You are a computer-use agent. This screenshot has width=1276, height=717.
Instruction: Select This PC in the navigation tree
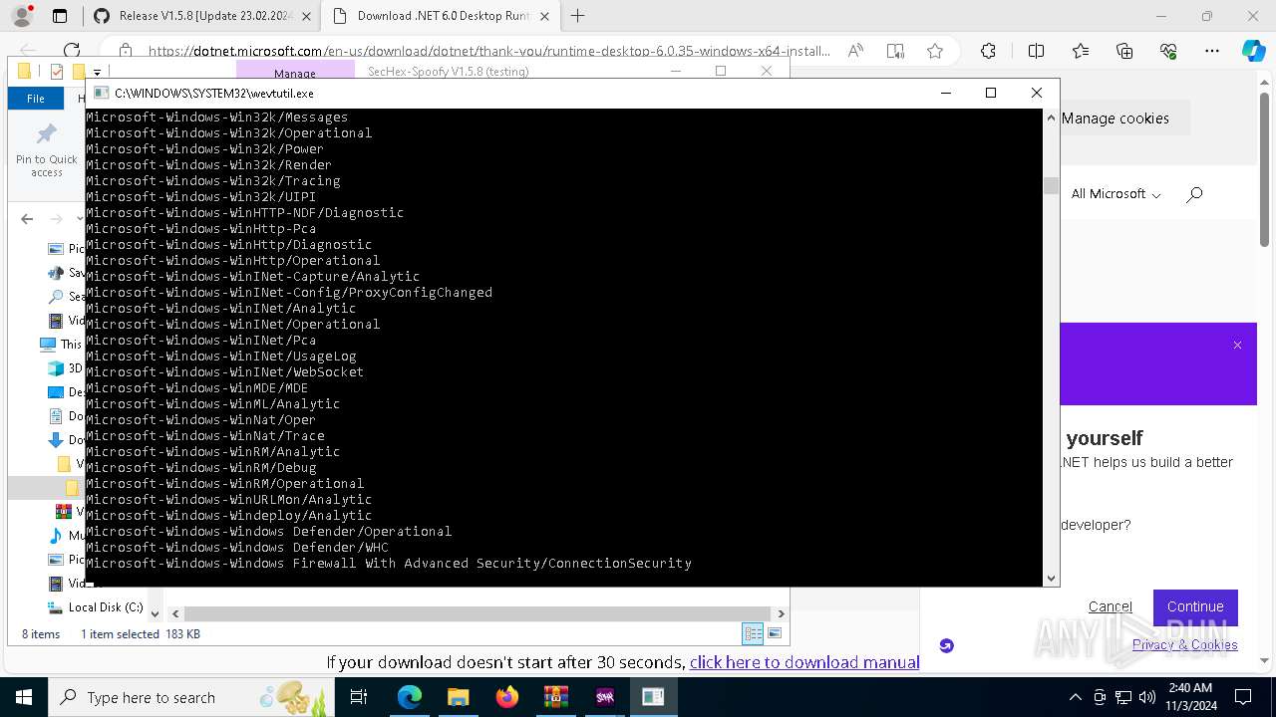[x=60, y=344]
